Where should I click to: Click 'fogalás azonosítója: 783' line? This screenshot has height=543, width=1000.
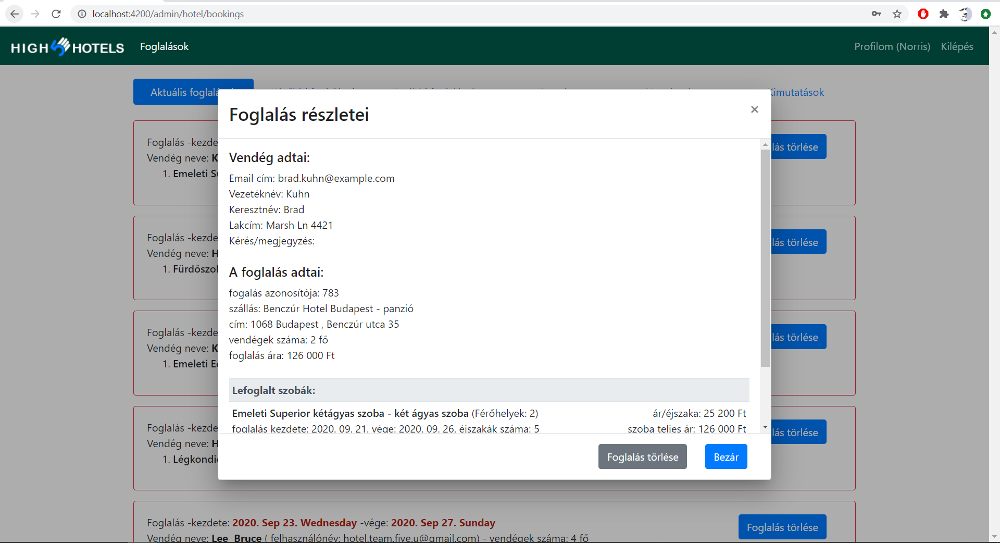click(x=284, y=293)
